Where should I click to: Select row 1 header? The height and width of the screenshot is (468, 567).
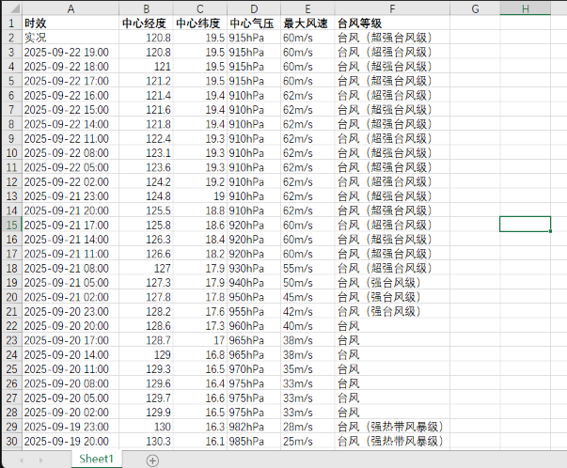click(x=11, y=23)
